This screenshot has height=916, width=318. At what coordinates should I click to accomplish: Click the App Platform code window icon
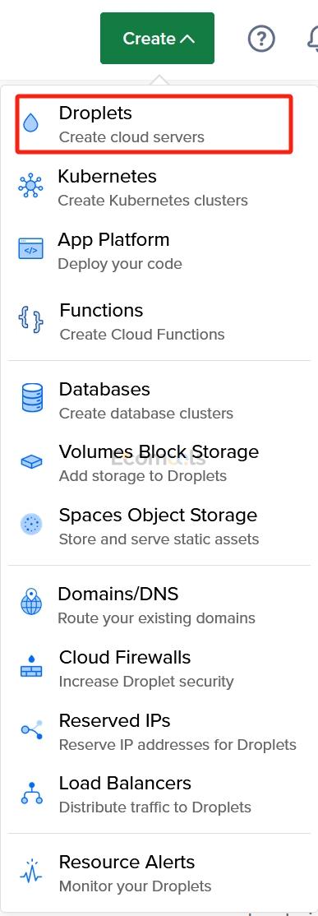[30, 249]
